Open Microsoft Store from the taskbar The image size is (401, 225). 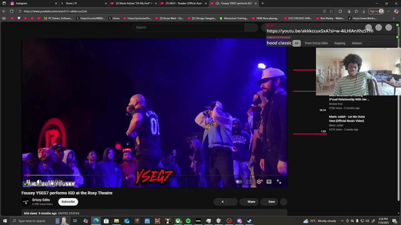click(x=106, y=221)
